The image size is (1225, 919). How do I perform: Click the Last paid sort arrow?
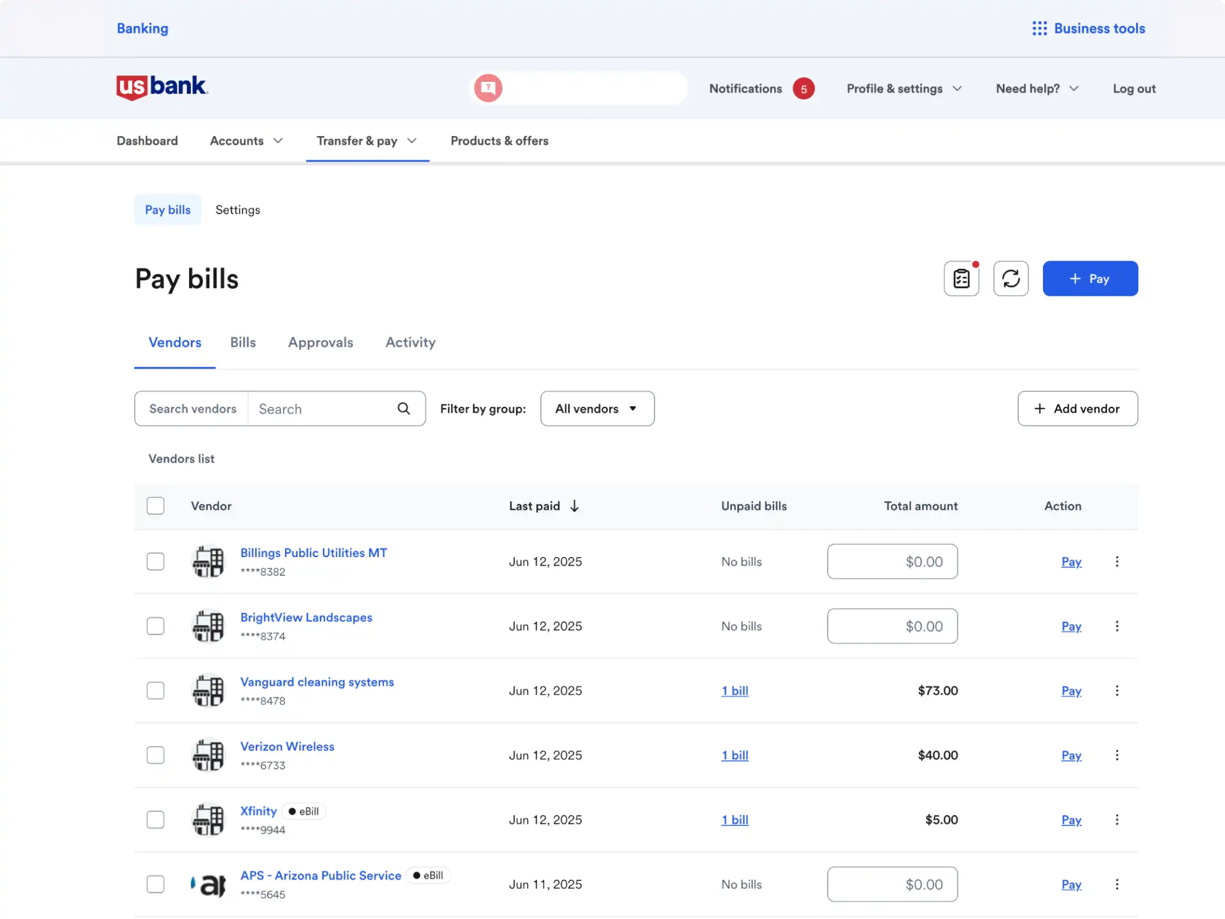574,506
